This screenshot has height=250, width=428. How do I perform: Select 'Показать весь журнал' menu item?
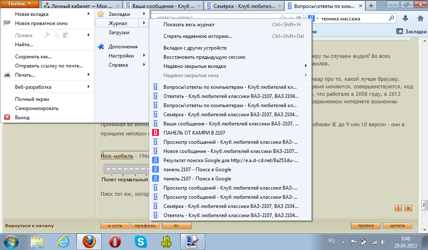(x=230, y=25)
